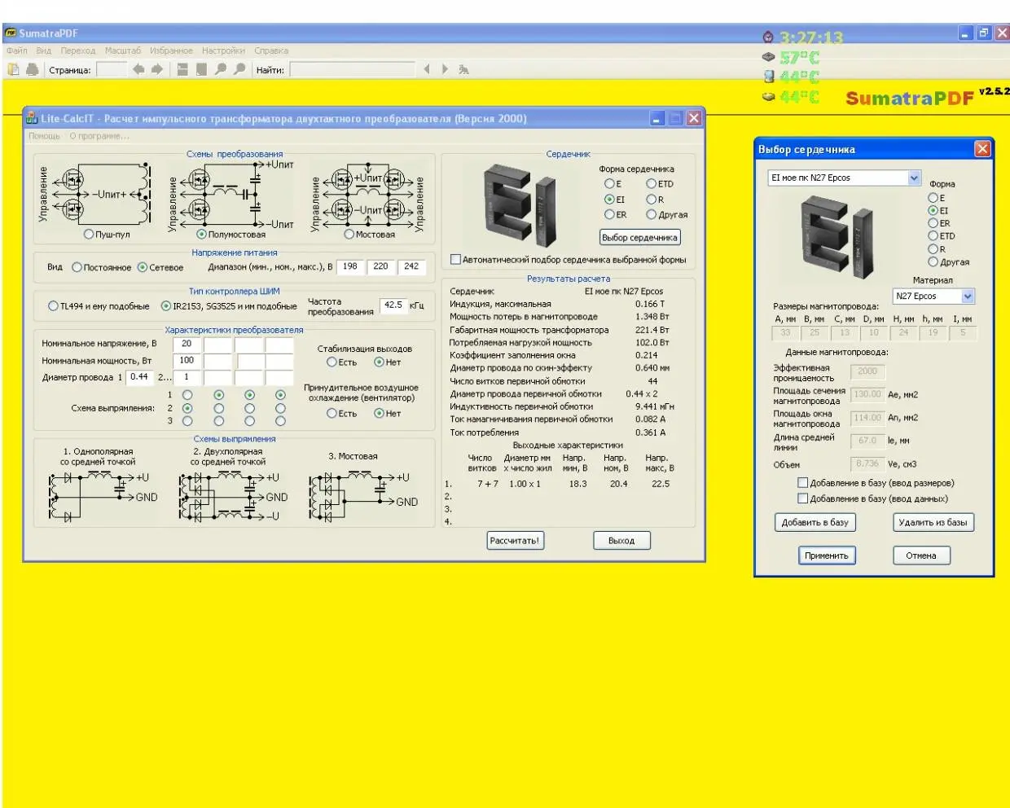1010x808 pixels.
Task: Open Настройки menu in SumatraPDF
Action: [223, 50]
